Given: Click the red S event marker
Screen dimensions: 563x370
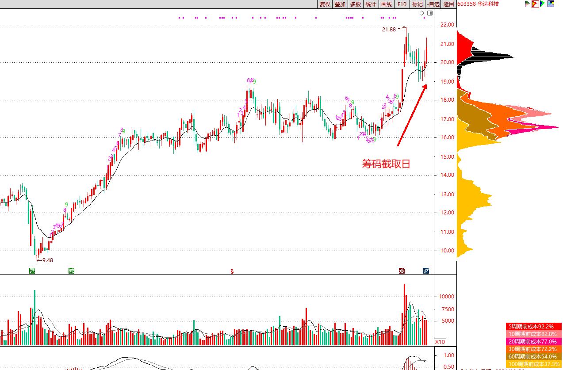Looking at the screenshot, I should (232, 271).
